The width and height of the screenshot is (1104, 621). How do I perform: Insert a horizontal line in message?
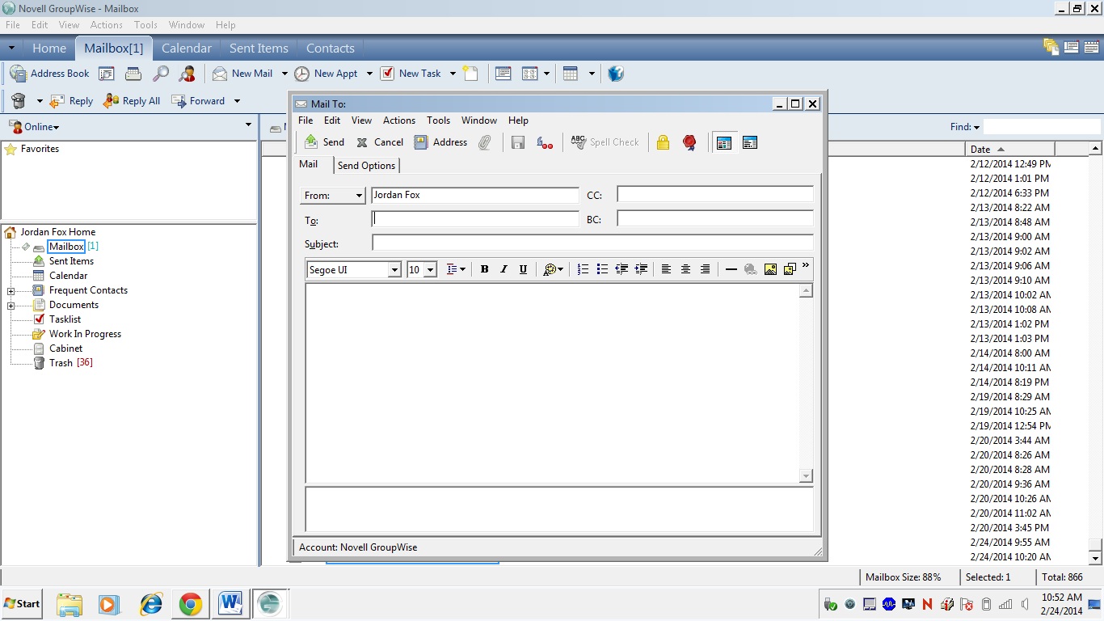pyautogui.click(x=731, y=269)
